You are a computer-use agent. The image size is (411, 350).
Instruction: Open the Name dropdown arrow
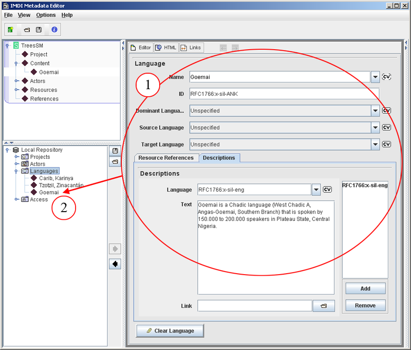376,77
